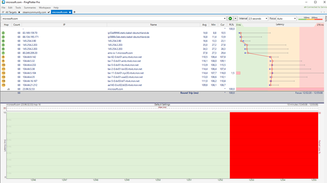Image resolution: width=327 pixels, height=183 pixels.
Task: Expand the target address history dropdown
Action: coord(224,19)
